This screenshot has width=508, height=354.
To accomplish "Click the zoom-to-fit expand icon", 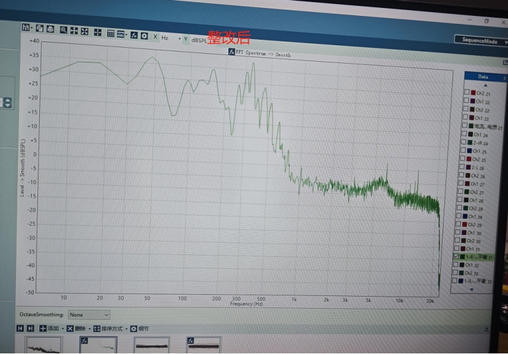I will tap(84, 31).
